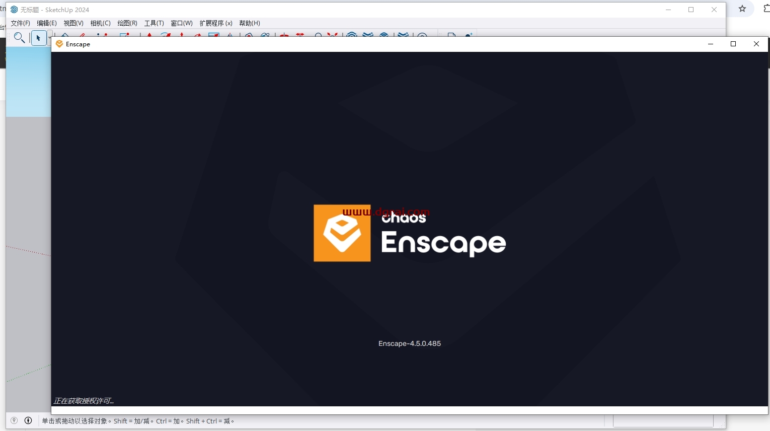Open the 相机(C) menu

click(100, 23)
